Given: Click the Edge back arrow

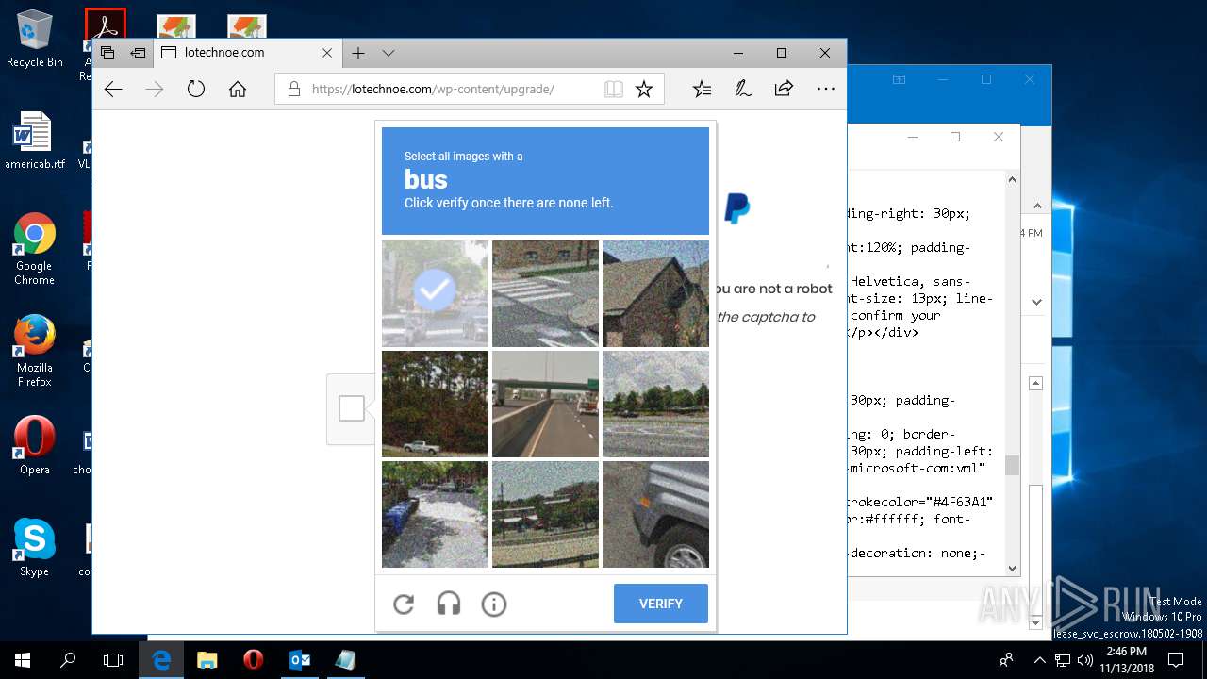Looking at the screenshot, I should 113,90.
